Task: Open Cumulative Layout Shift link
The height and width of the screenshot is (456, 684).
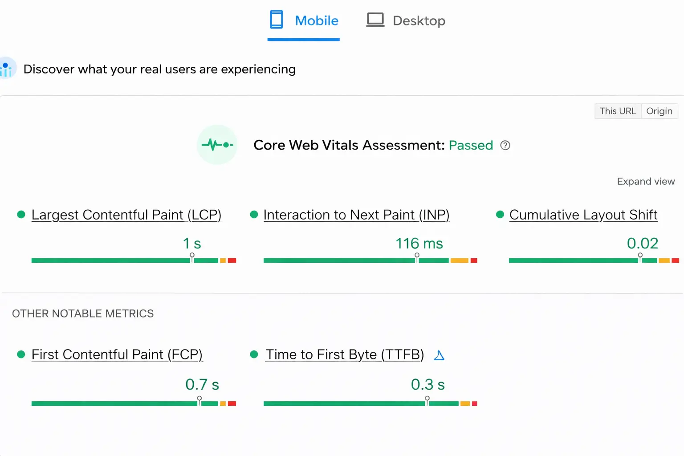Action: [583, 215]
